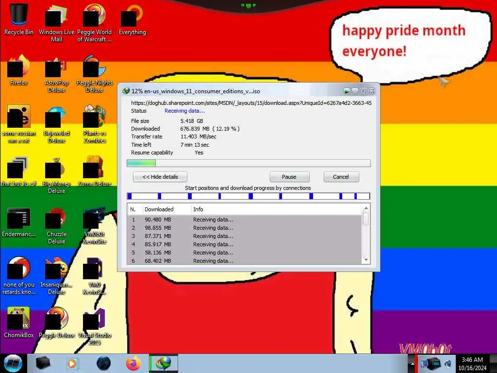Click the 5.418 GB file size value
The height and width of the screenshot is (373, 497).
[x=192, y=121]
